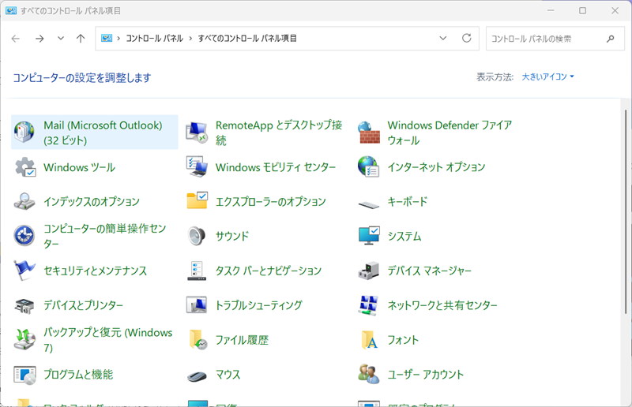The image size is (632, 407).
Task: Click the サウンド link text
Action: tap(232, 236)
